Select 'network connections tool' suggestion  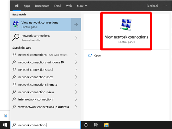click(x=45, y=69)
